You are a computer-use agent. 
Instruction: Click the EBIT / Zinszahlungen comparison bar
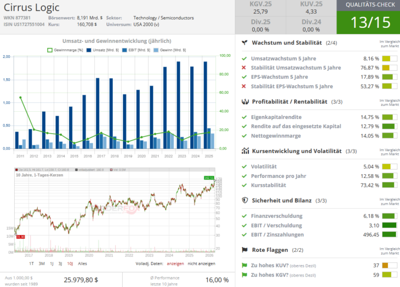389,234
